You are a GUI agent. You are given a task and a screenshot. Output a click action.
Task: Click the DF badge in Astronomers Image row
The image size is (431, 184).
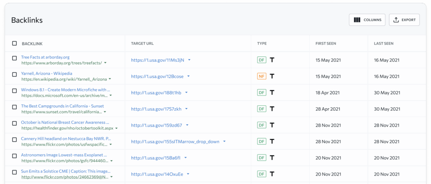point(262,157)
